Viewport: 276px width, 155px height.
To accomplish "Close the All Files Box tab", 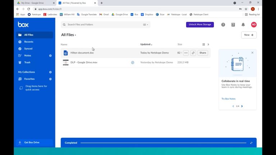I will [x=95, y=3].
